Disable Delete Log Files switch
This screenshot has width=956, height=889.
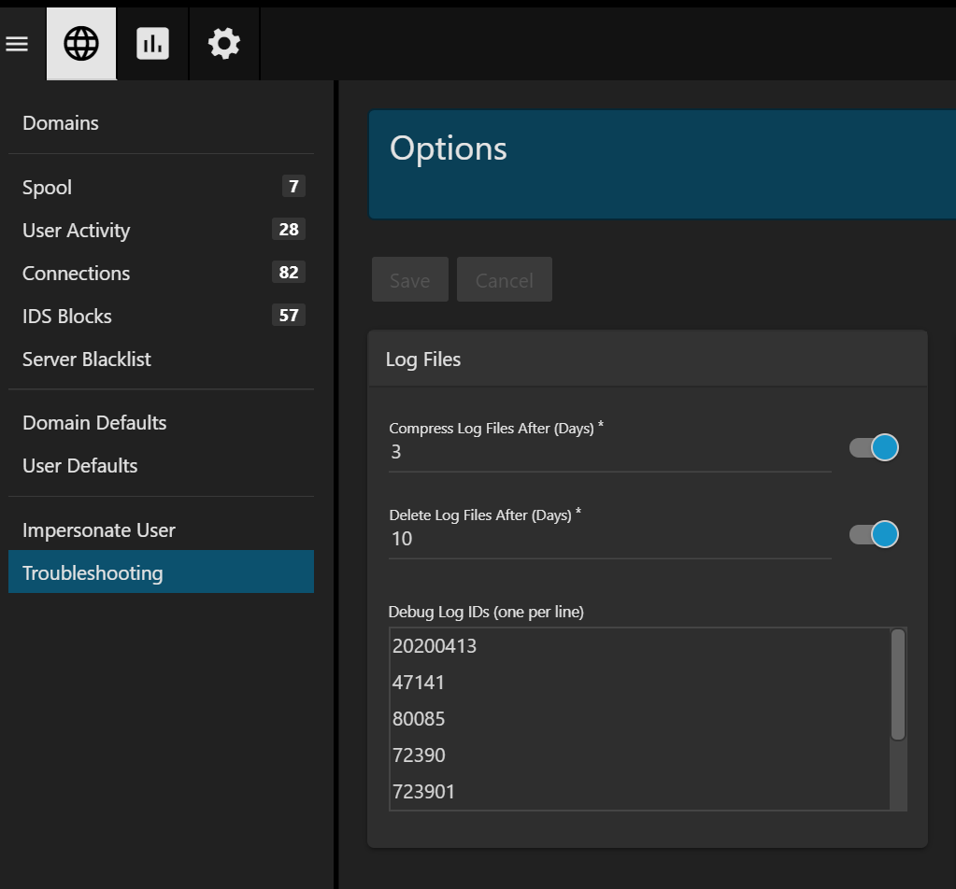pos(874,534)
